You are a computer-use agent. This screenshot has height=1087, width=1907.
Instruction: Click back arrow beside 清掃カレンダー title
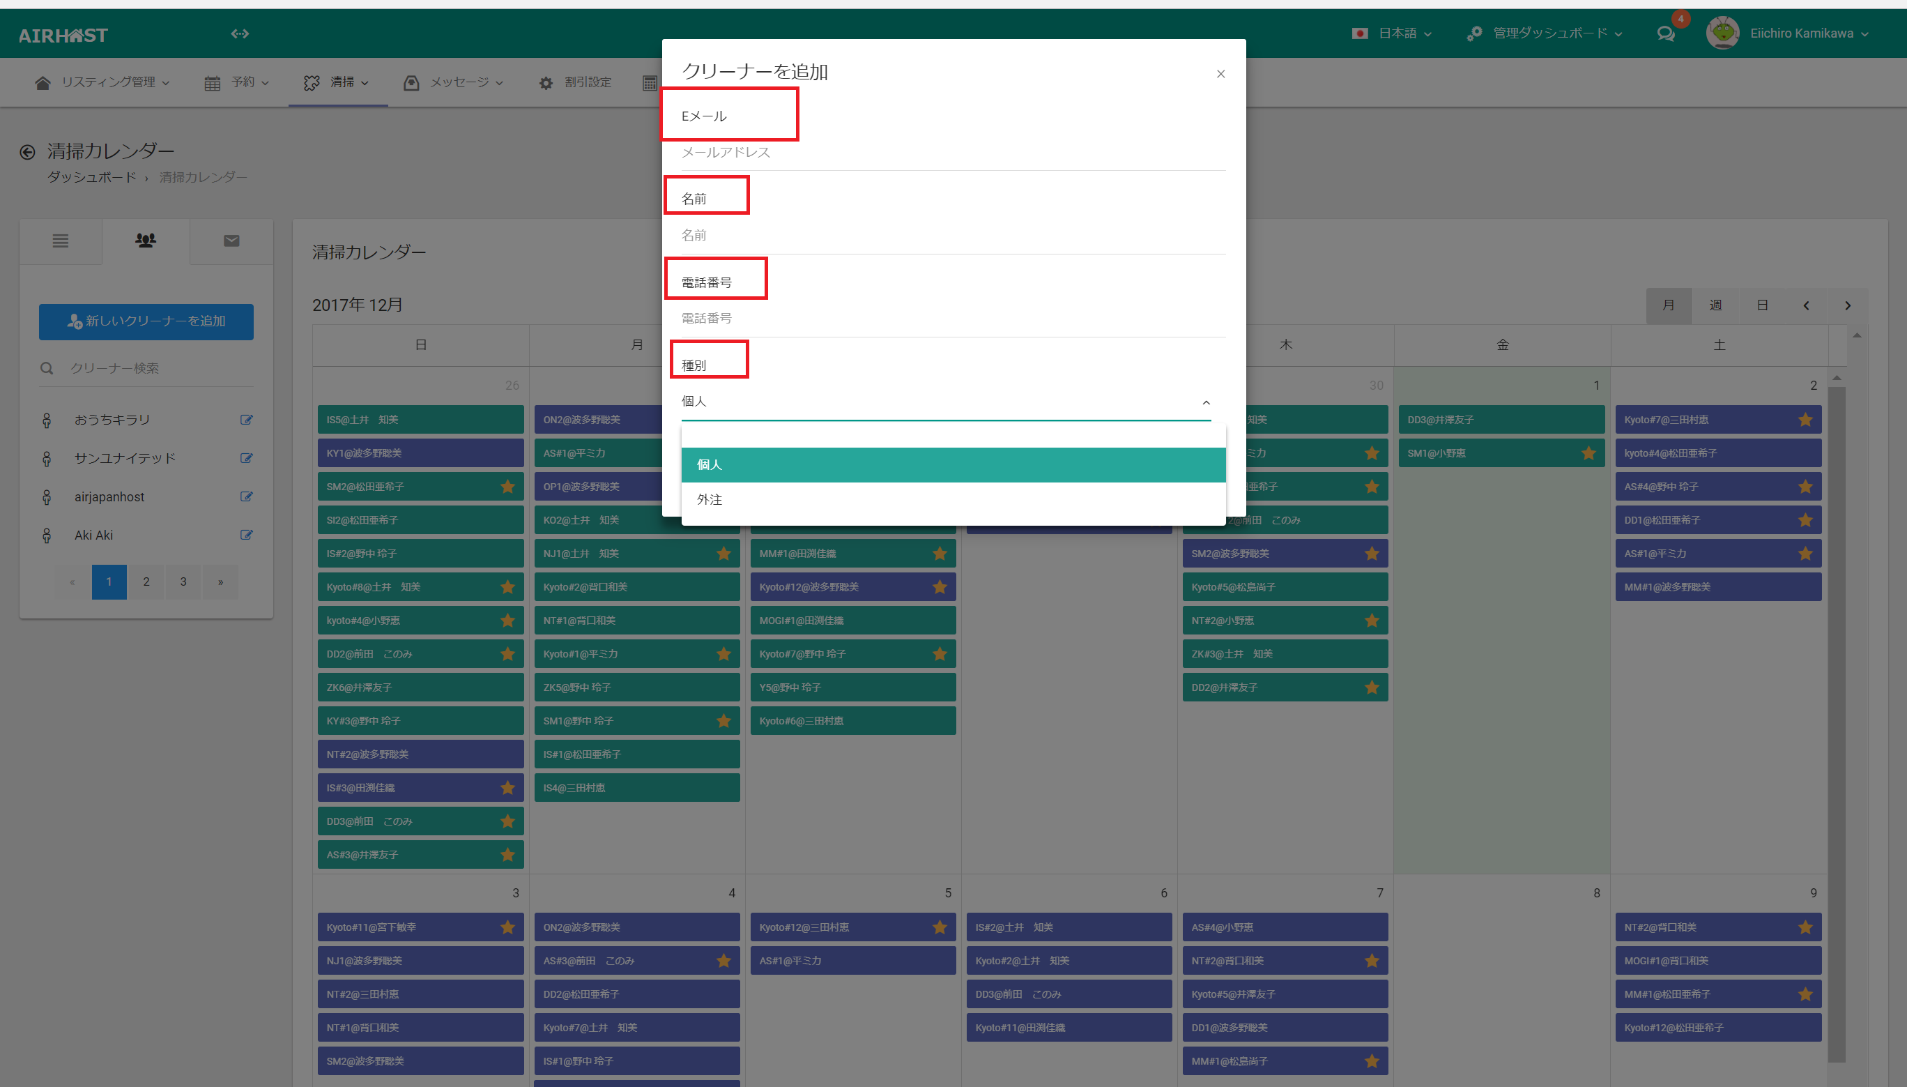tap(28, 152)
